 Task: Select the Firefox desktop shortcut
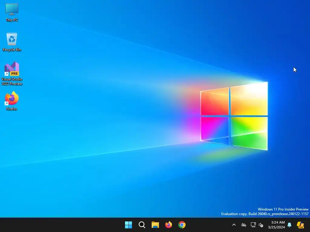click(12, 101)
